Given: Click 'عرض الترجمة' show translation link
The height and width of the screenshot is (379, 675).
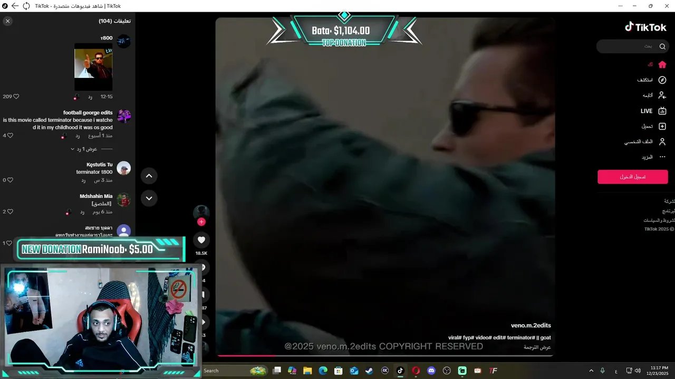Looking at the screenshot, I should (537, 347).
